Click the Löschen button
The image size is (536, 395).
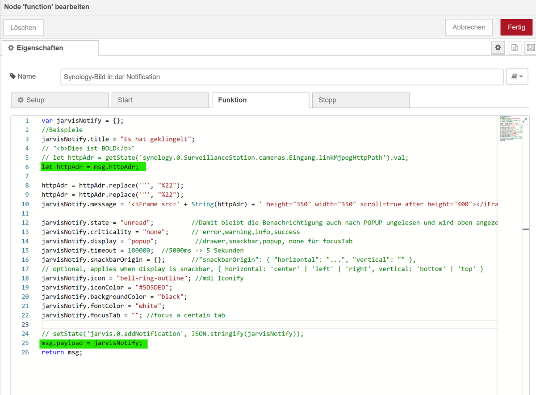[23, 27]
